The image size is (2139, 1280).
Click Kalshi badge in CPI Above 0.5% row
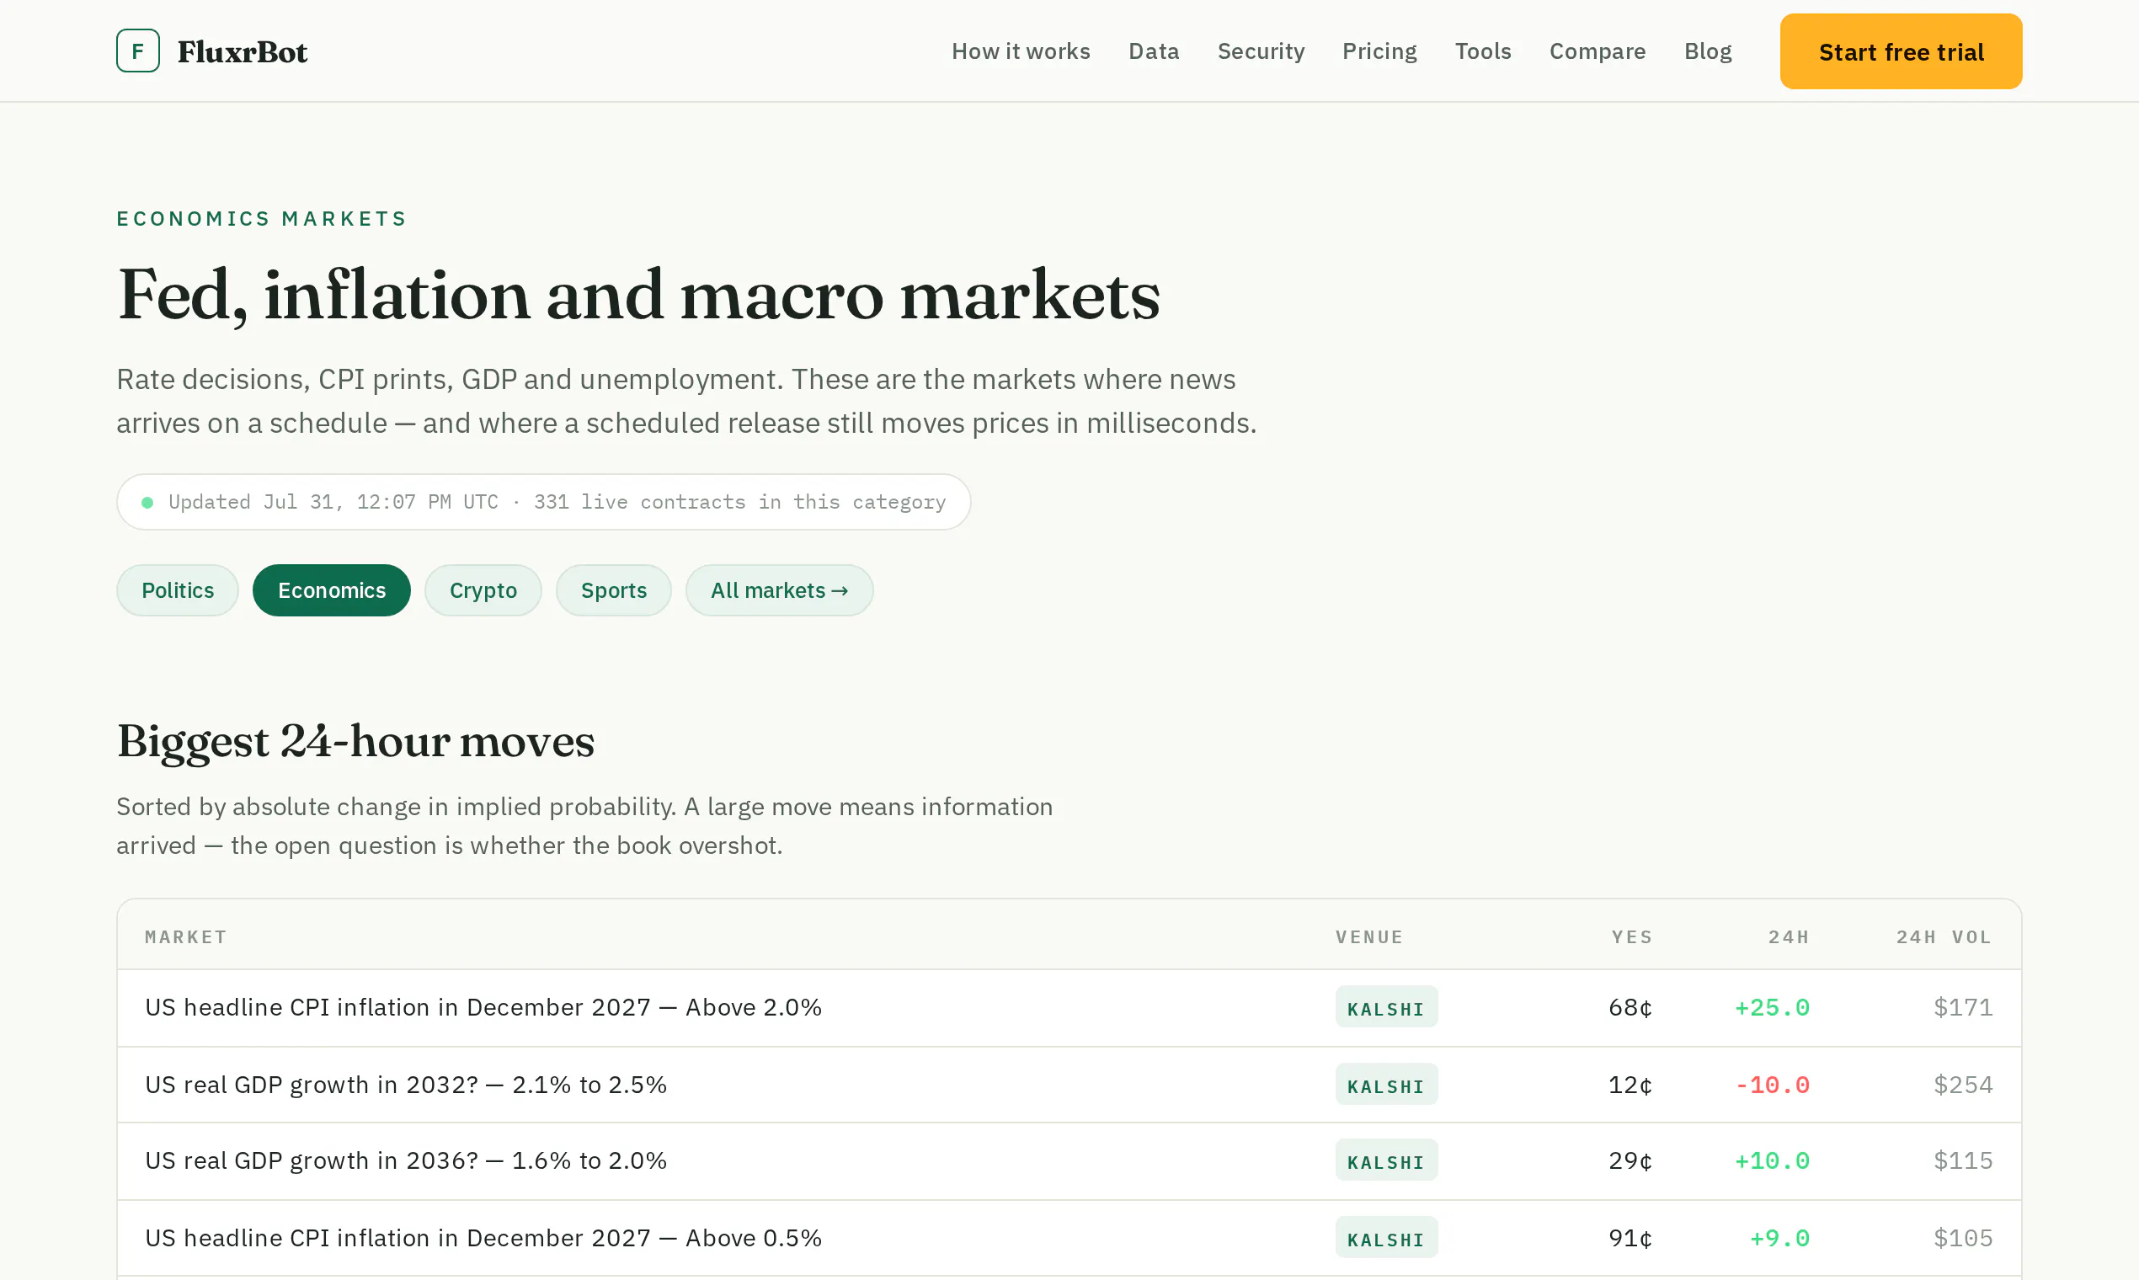tap(1386, 1239)
